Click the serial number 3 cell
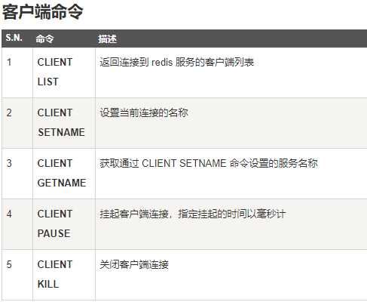 17,174
